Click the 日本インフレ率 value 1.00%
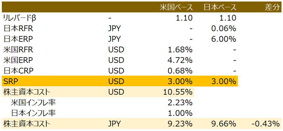This screenshot has height=131, width=283. coord(180,113)
